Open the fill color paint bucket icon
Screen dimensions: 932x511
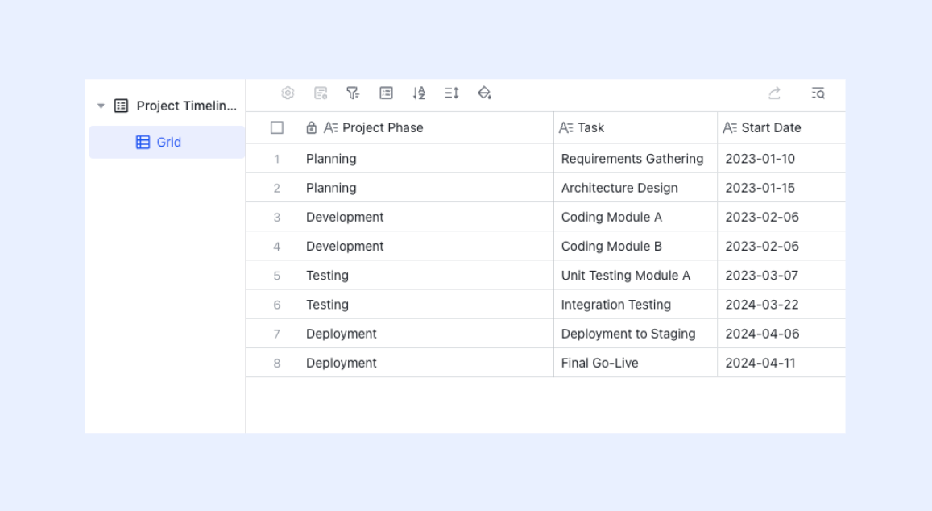(x=484, y=93)
